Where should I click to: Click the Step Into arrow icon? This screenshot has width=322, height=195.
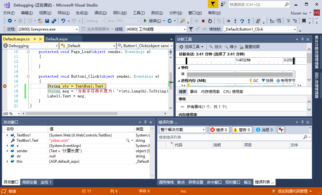pyautogui.click(x=235, y=21)
